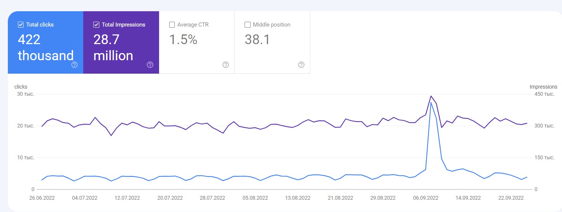The height and width of the screenshot is (212, 562).
Task: Click the 450 тыс. right axis label
Action: point(544,94)
